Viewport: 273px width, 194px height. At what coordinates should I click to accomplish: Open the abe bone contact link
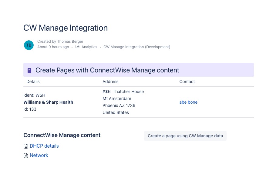coord(188,102)
